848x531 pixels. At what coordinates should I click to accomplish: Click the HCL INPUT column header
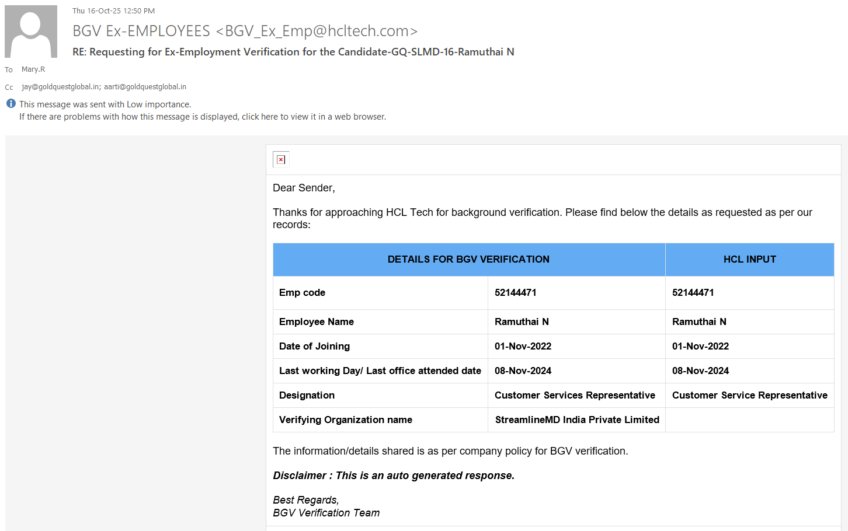click(x=750, y=260)
